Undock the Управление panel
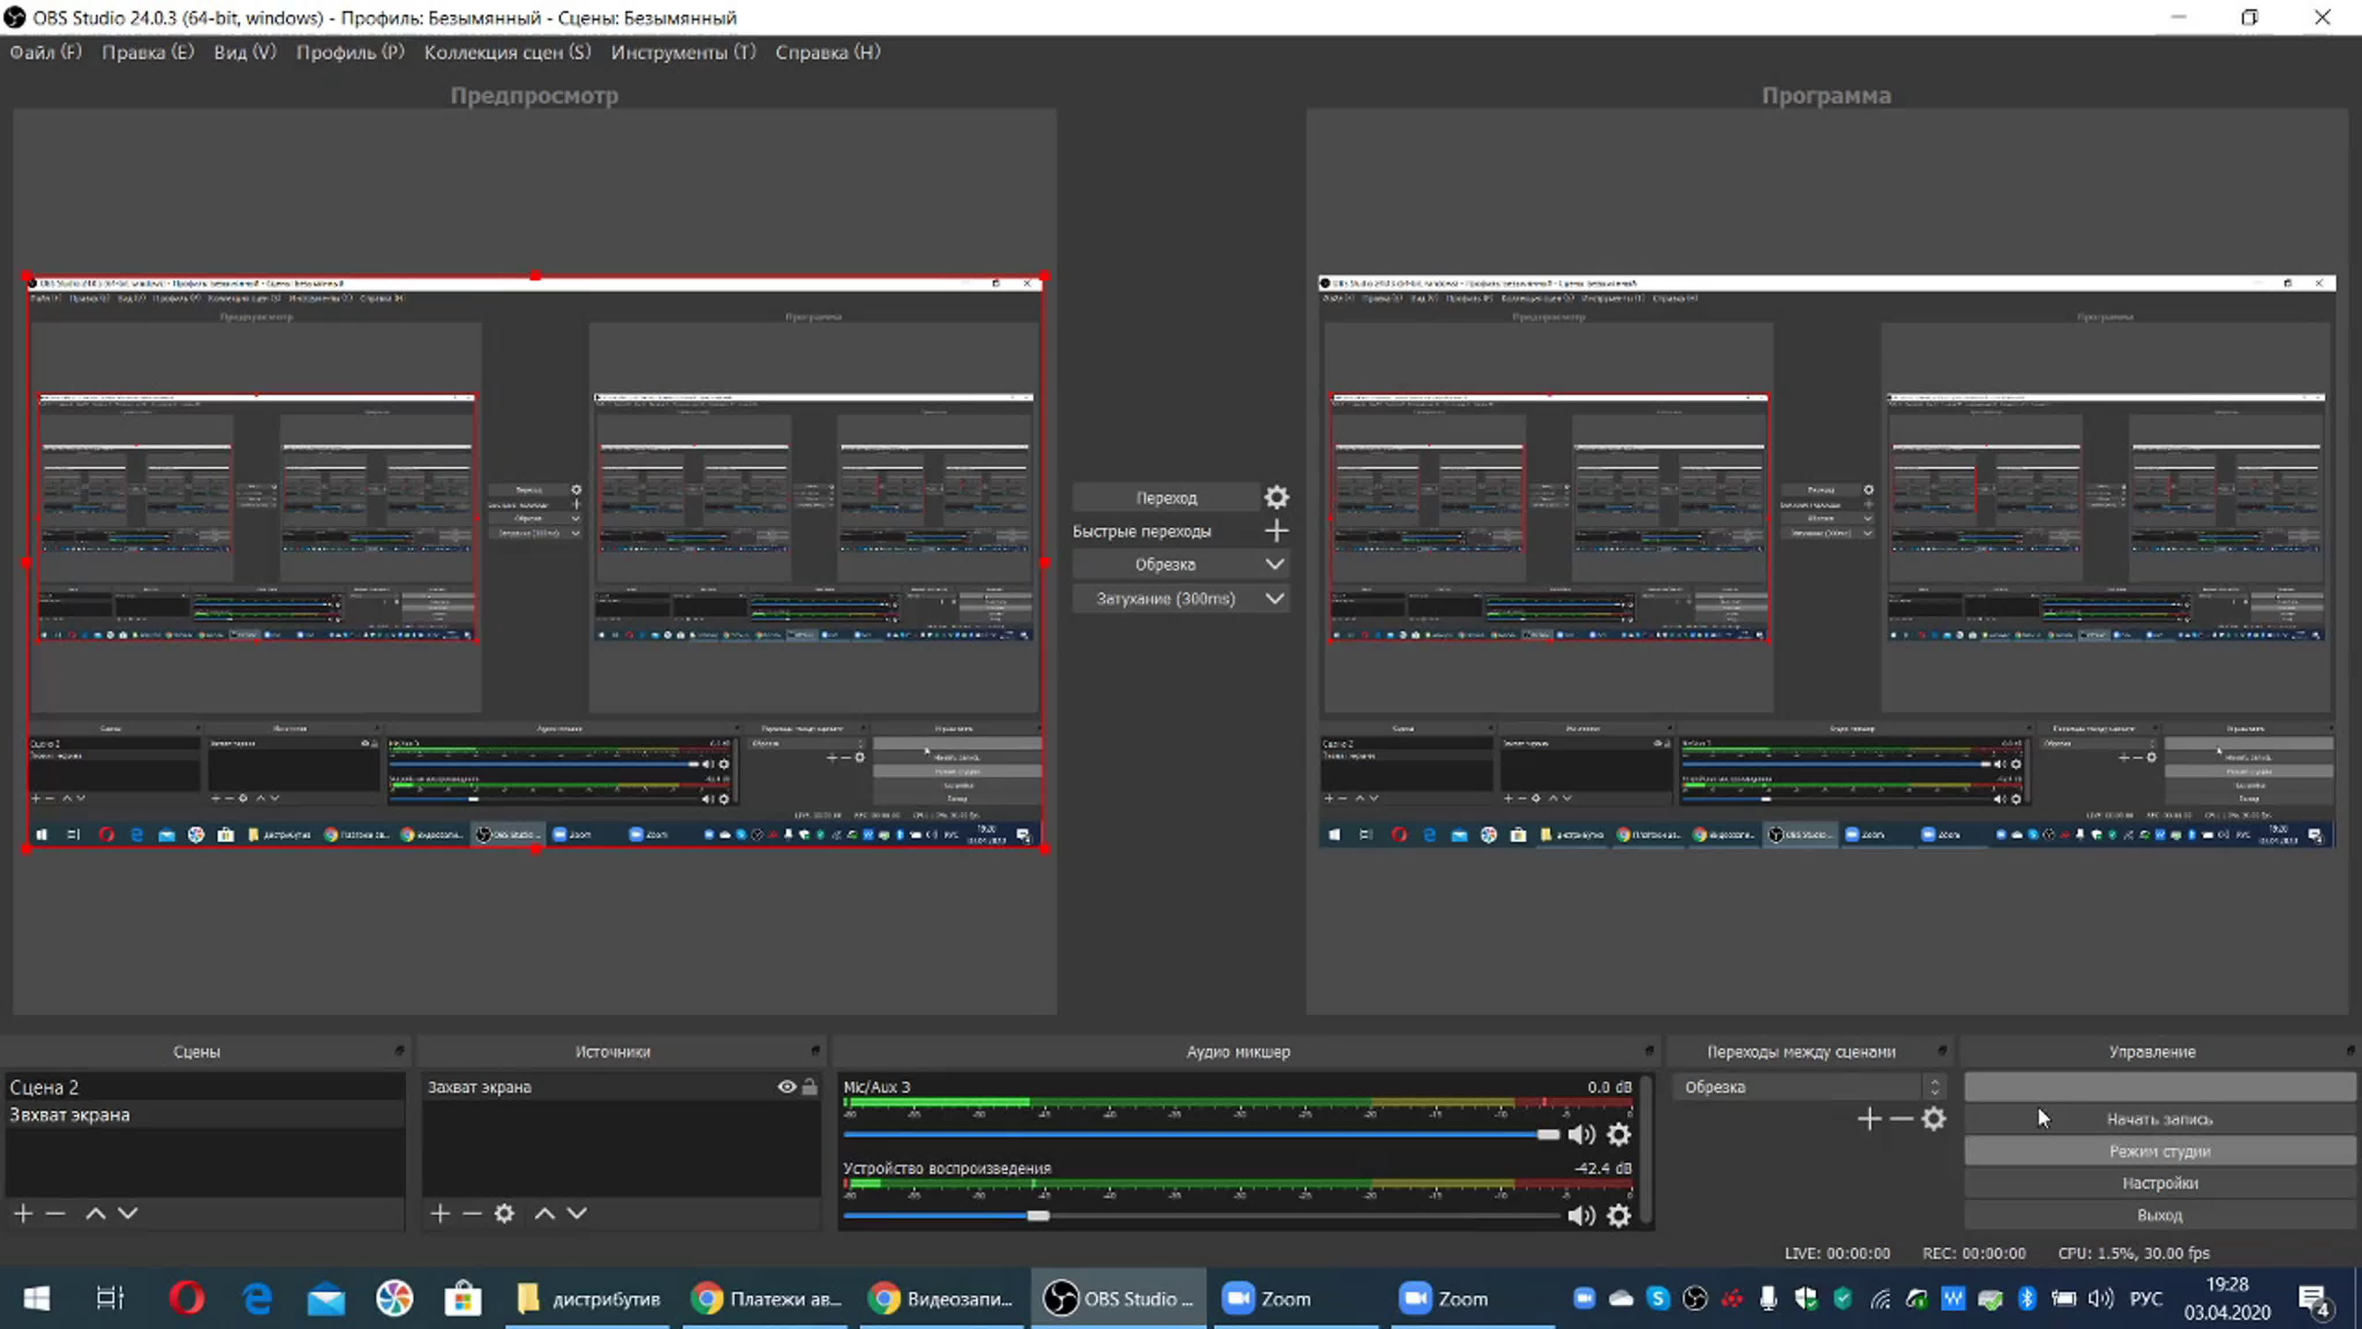The height and width of the screenshot is (1329, 2362). click(2350, 1050)
